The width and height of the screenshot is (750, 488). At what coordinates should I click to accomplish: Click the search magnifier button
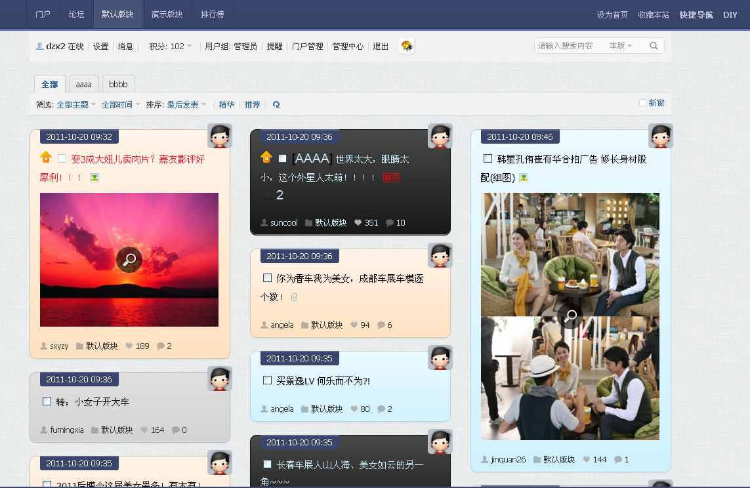[x=654, y=46]
